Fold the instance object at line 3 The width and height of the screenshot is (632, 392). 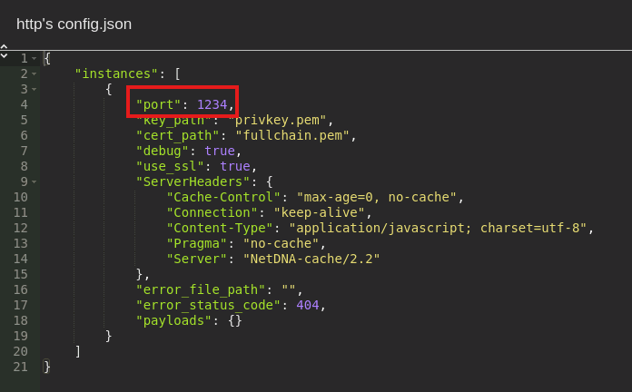tap(34, 89)
